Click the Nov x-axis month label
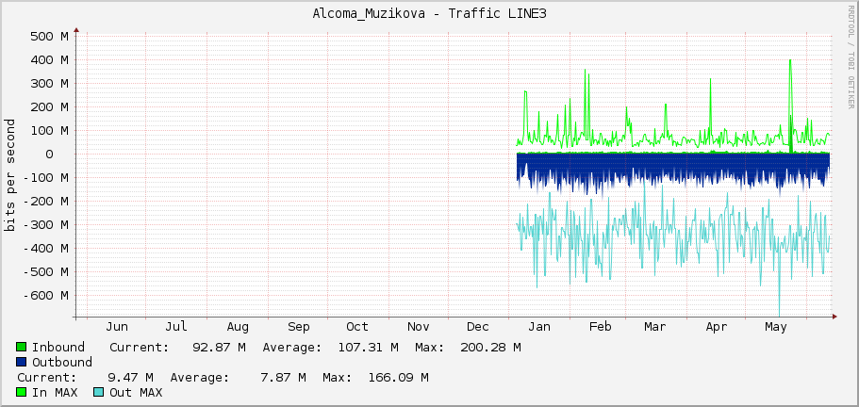859x407 pixels. click(418, 327)
